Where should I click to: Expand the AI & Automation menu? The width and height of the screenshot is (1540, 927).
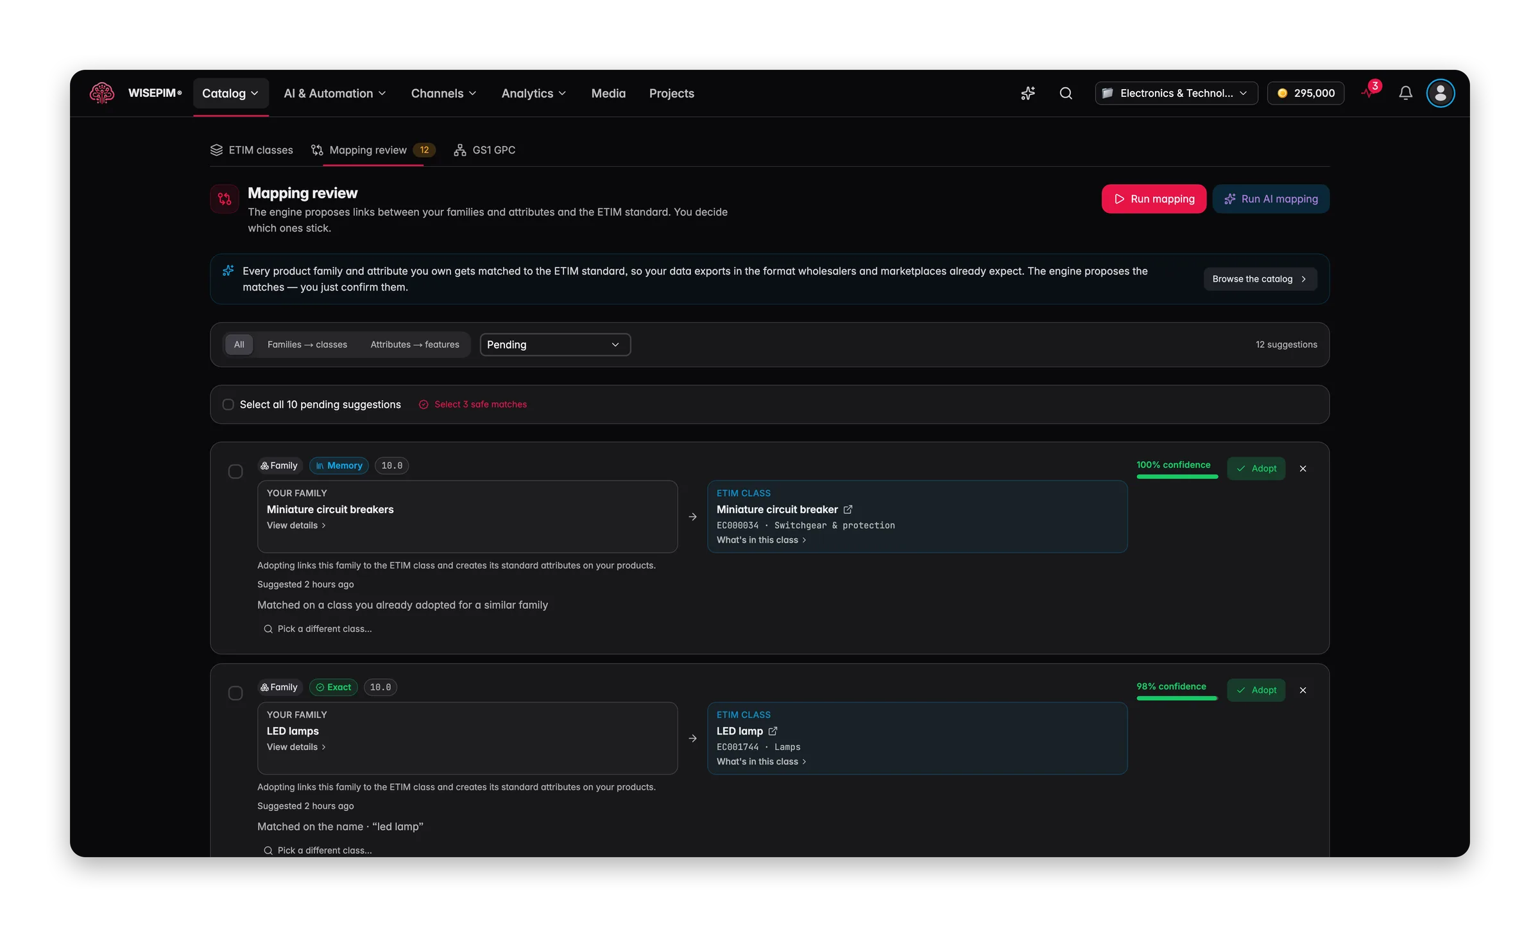click(335, 94)
